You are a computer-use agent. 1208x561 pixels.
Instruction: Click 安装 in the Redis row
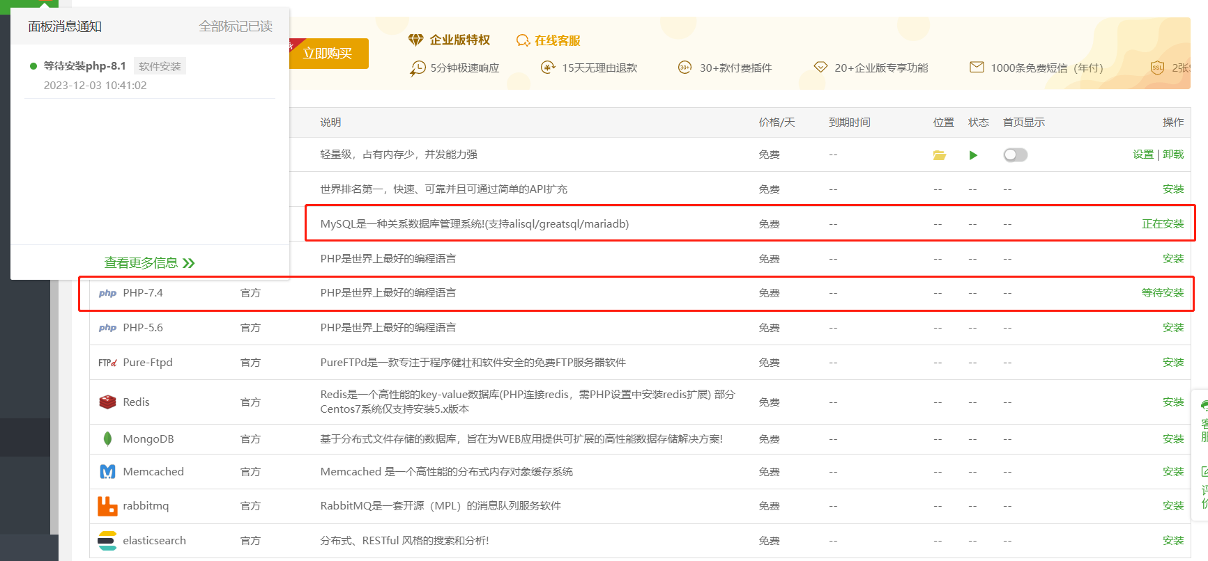(x=1173, y=402)
